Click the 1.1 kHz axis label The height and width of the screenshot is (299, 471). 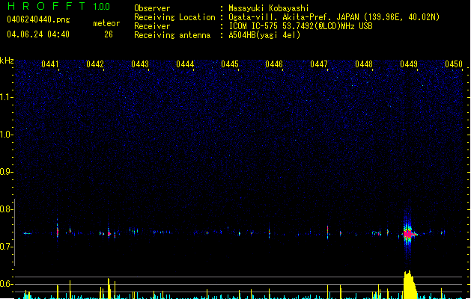(x=6, y=97)
